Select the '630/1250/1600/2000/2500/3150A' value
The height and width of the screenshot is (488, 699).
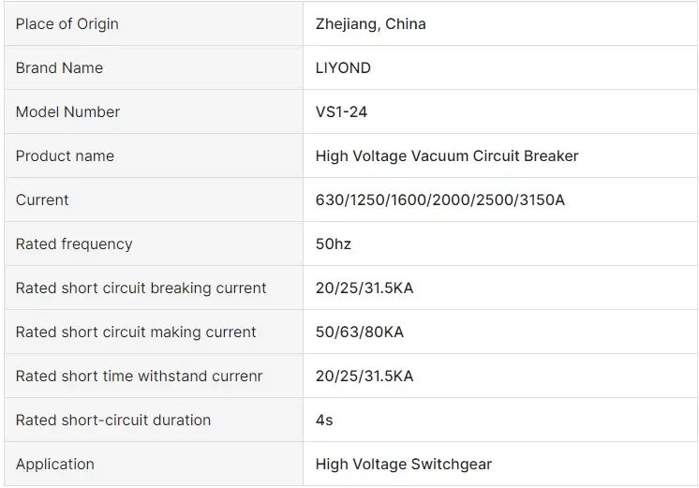440,200
